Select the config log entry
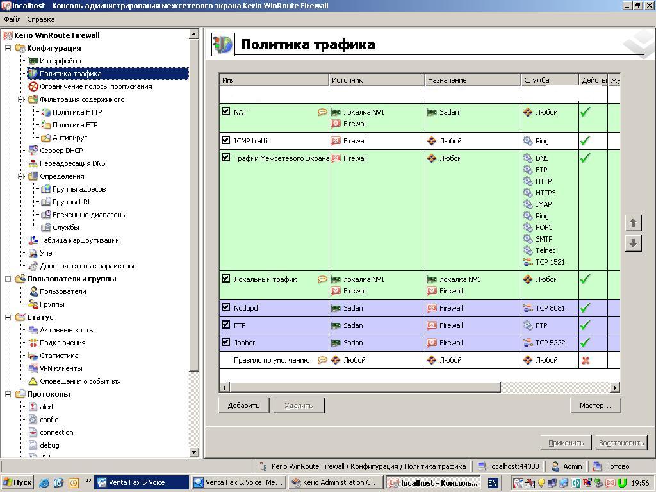This screenshot has height=492, width=656. coord(49,420)
